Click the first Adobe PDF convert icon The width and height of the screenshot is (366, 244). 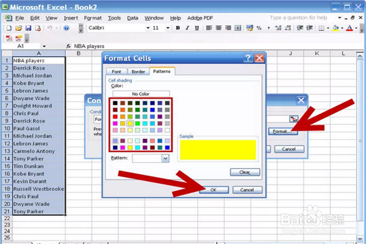[9, 38]
